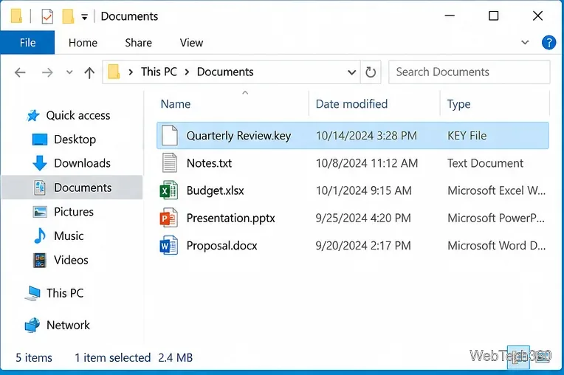
Task: Click the Microsoft PowerP... type cell
Action: point(496,219)
